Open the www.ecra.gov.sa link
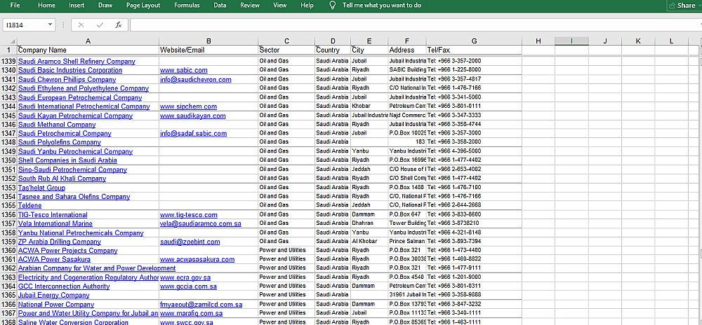702x325 pixels. 185,277
